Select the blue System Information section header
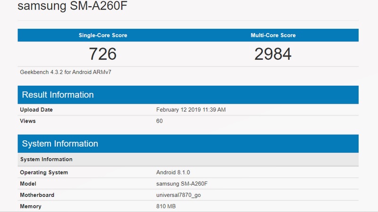The image size is (378, 212). click(x=188, y=144)
